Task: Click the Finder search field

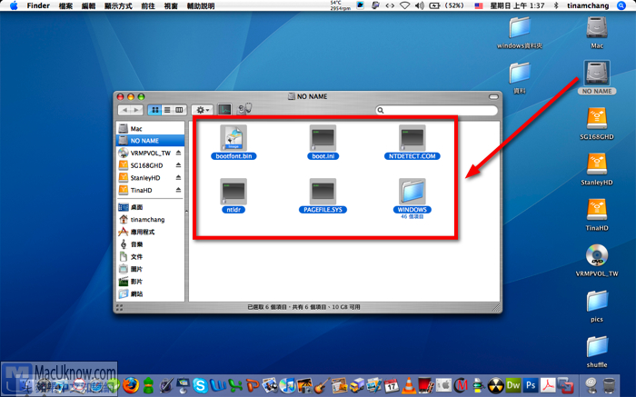Action: [x=436, y=110]
